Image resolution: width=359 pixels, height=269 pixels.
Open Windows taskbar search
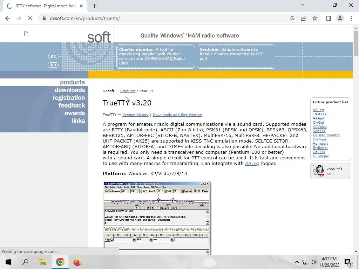click(25, 262)
